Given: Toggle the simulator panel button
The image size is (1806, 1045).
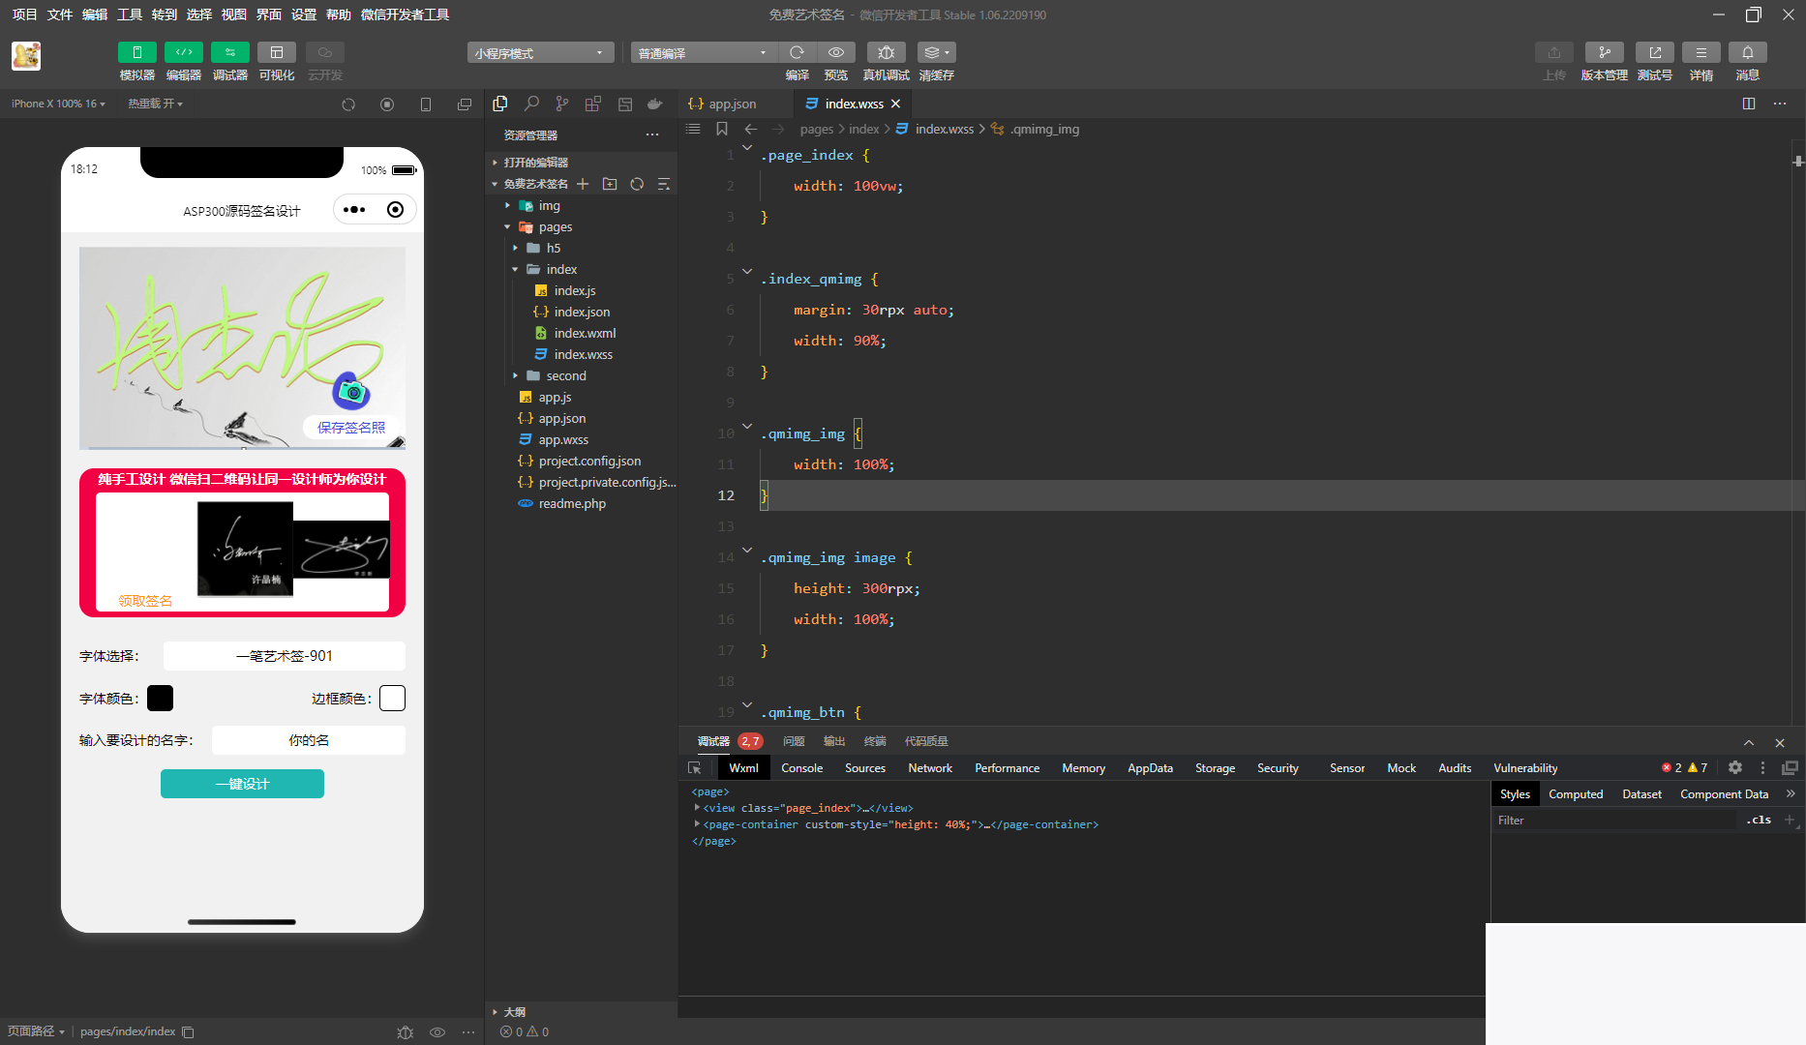Looking at the screenshot, I should [x=136, y=52].
